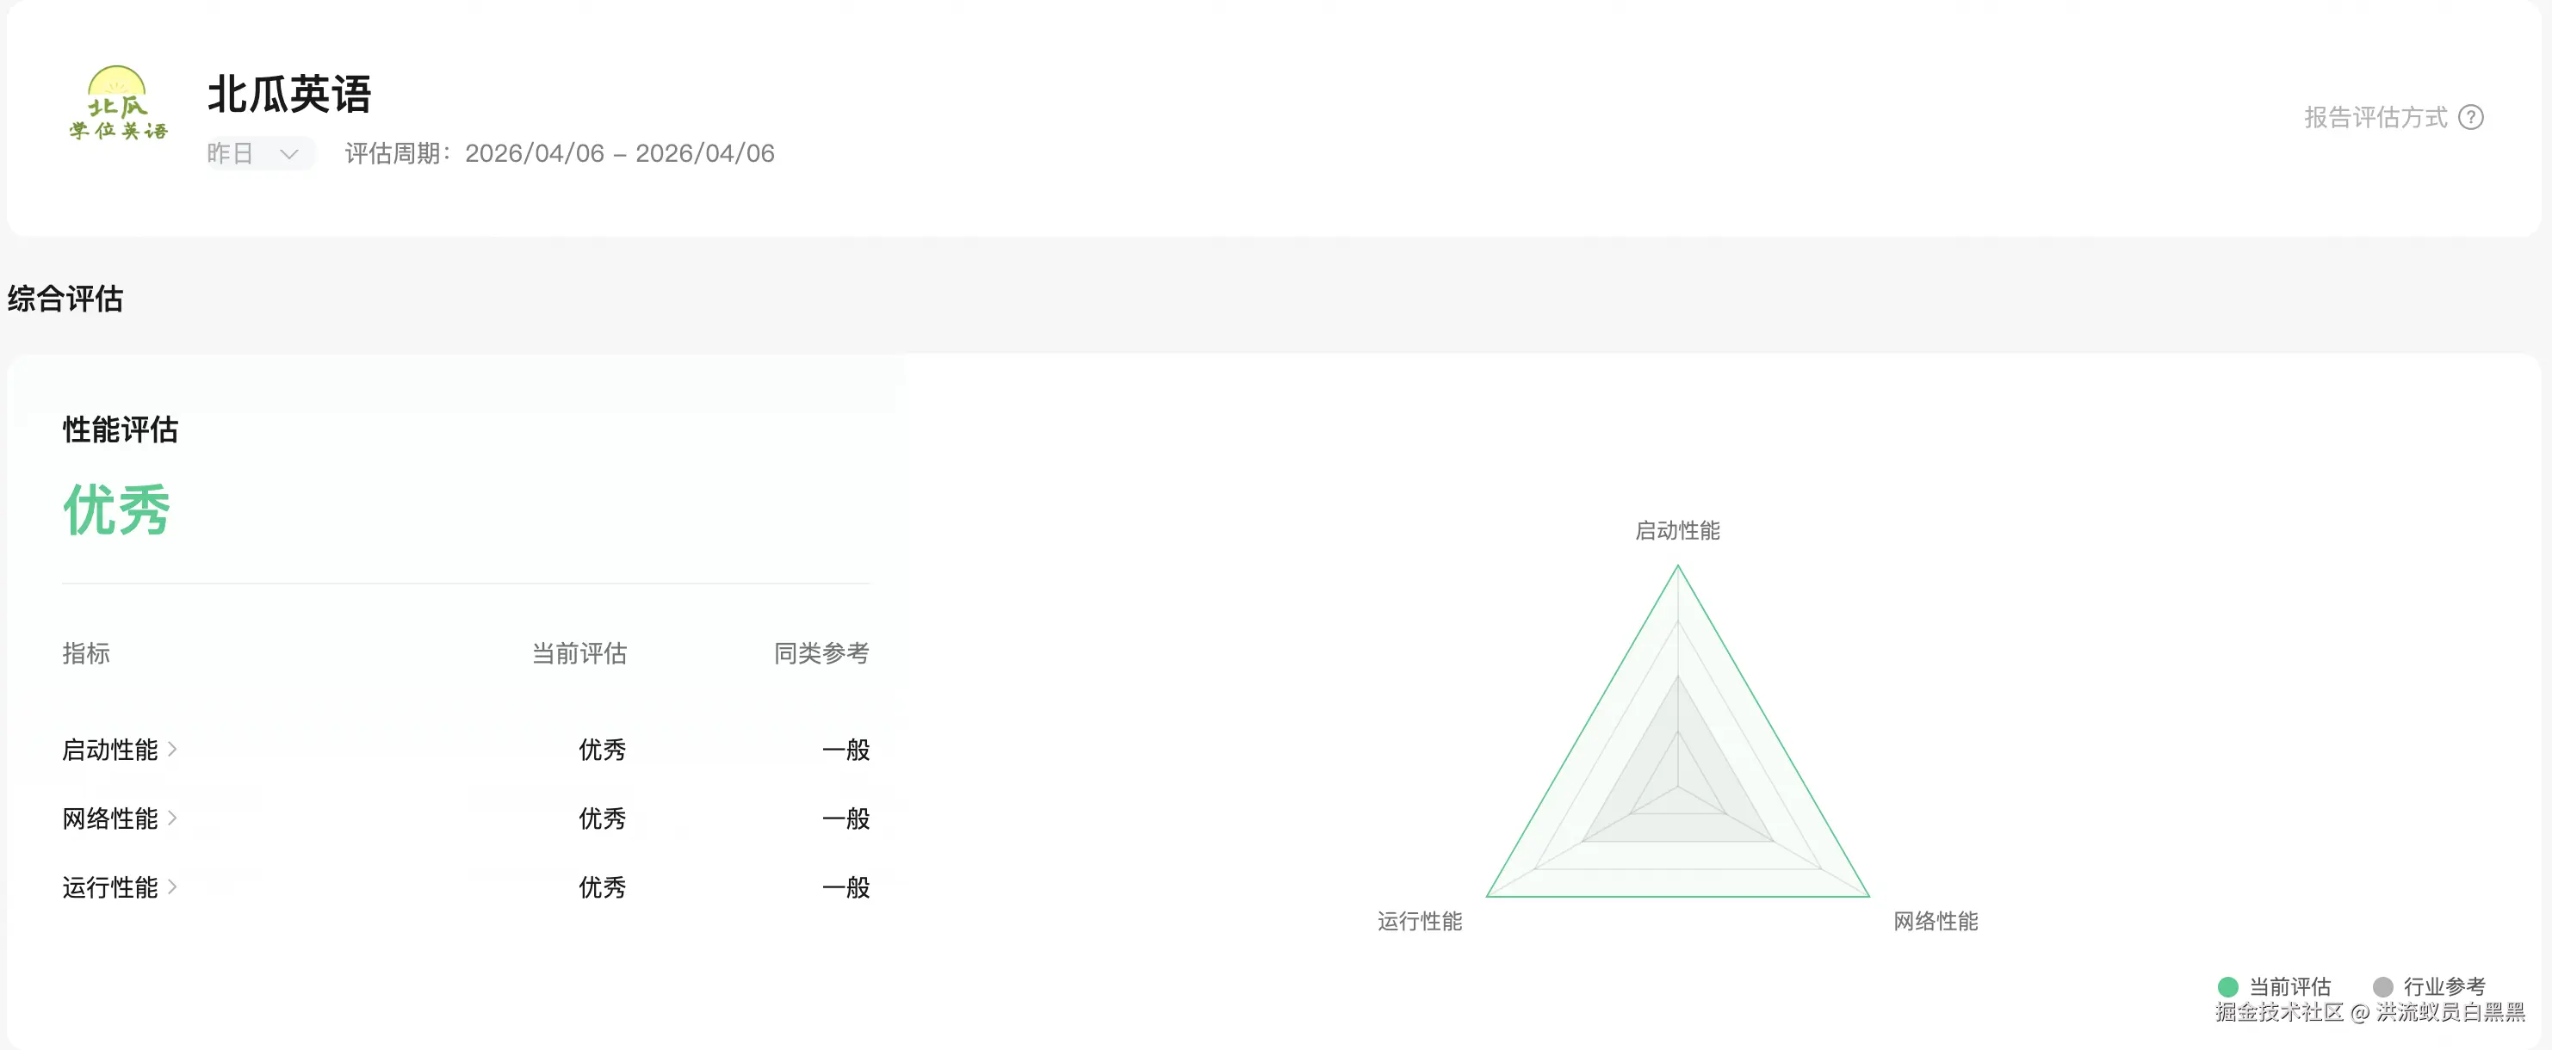The width and height of the screenshot is (2552, 1050).
Task: Expand 网络性能 metric details
Action: (x=110, y=818)
